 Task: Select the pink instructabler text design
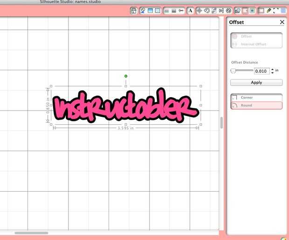tap(126, 106)
